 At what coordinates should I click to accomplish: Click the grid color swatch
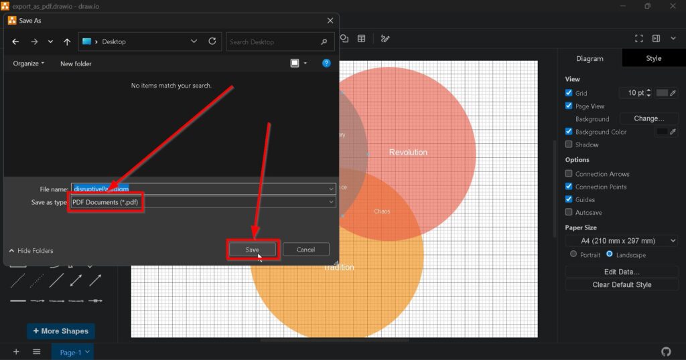click(x=662, y=93)
